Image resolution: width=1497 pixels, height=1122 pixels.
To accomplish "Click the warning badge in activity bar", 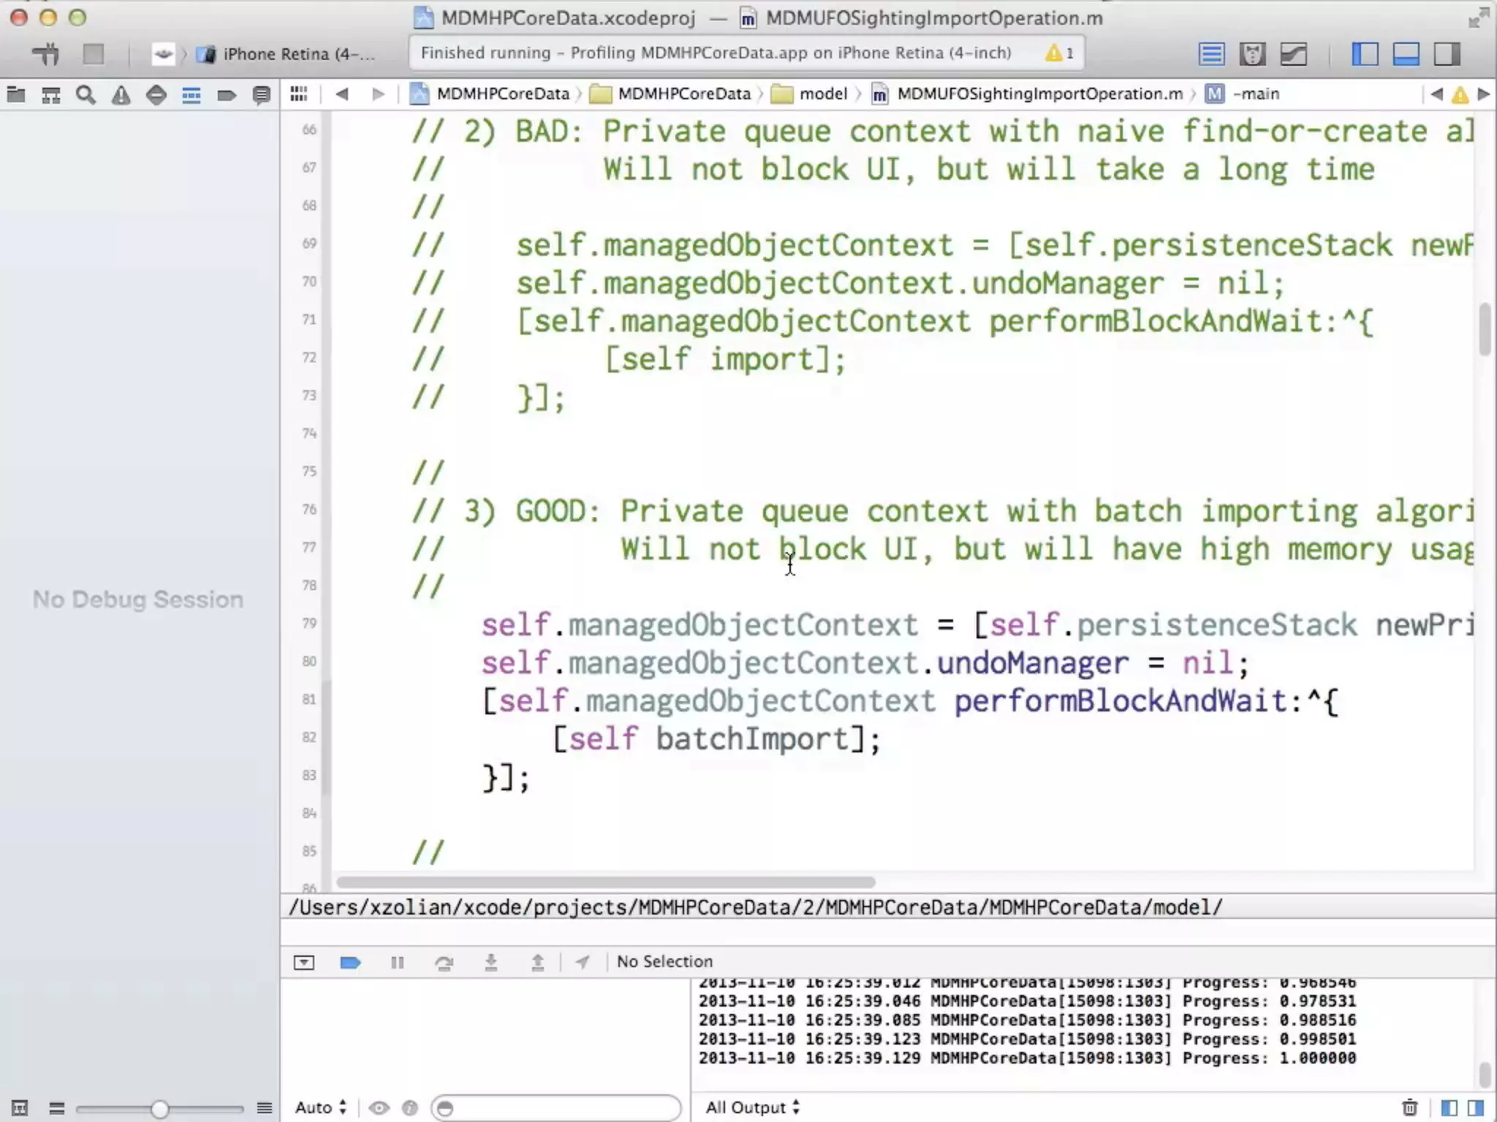I will point(1058,53).
